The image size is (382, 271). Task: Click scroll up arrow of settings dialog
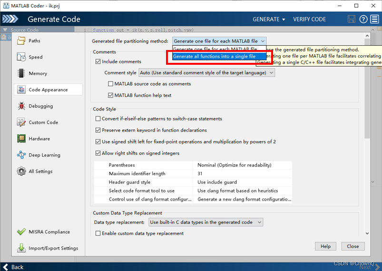[367, 36]
